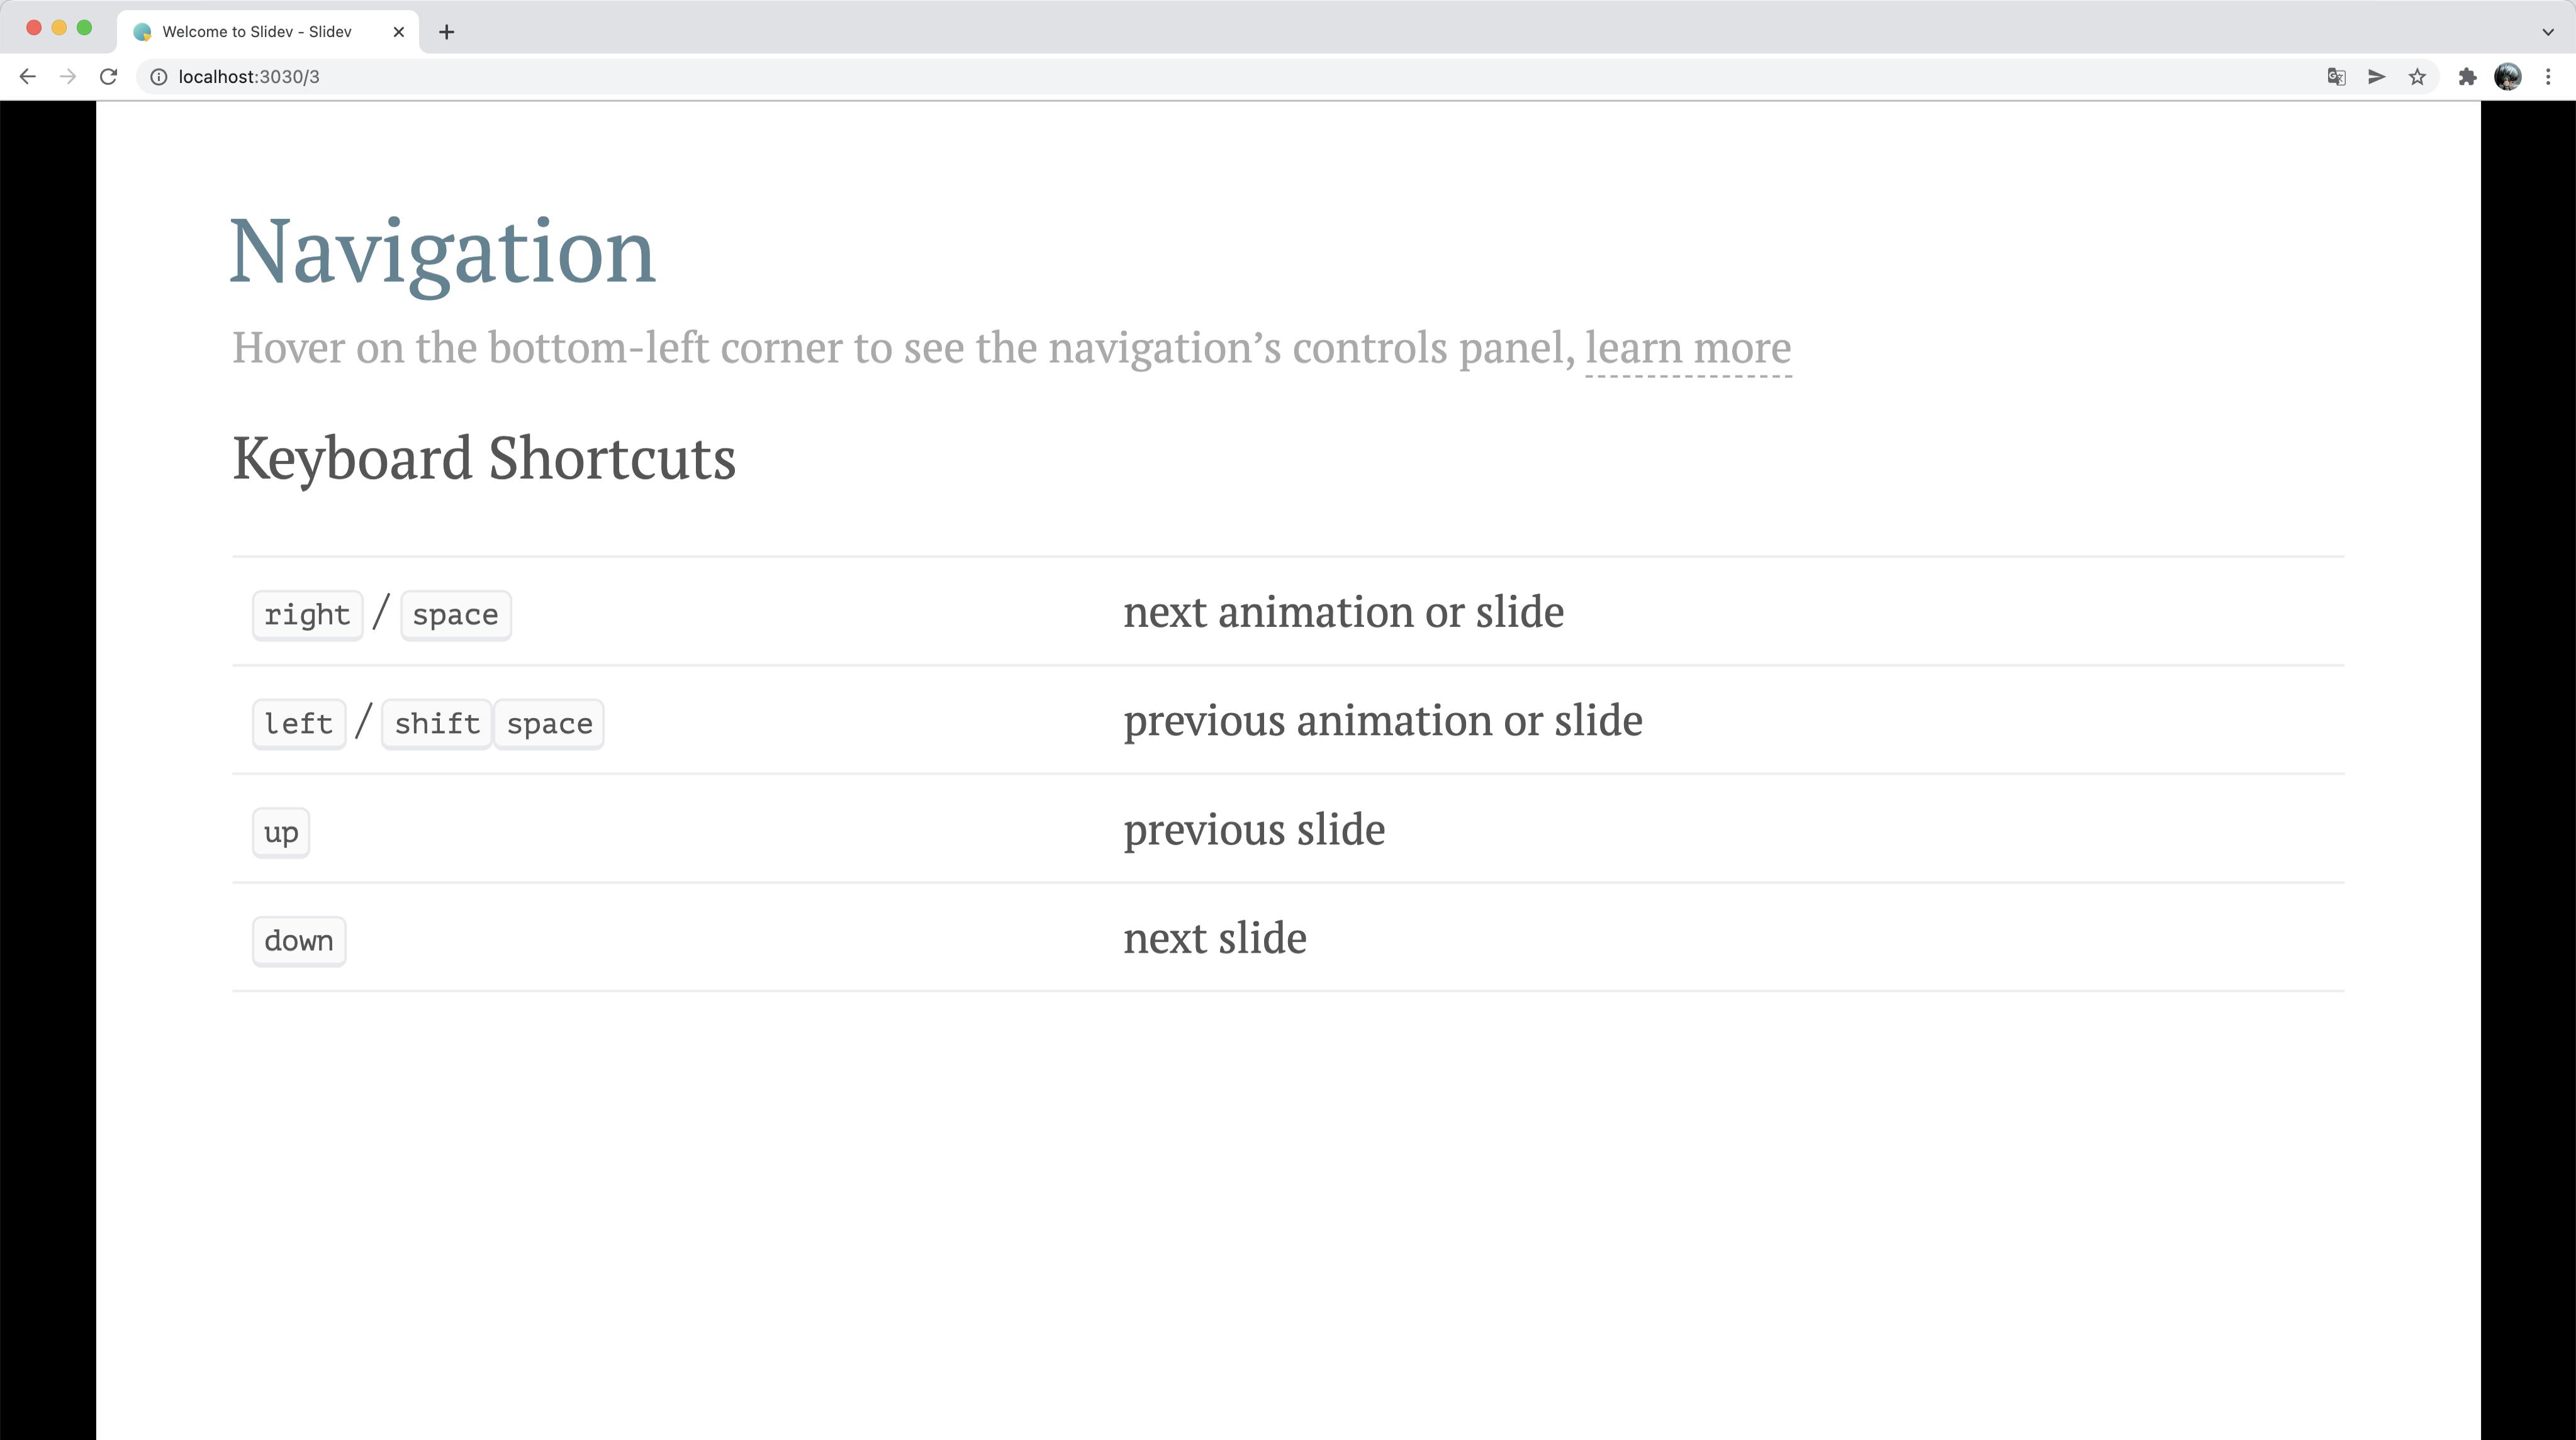Open the profile avatar menu
The width and height of the screenshot is (2576, 1440).
point(2507,77)
